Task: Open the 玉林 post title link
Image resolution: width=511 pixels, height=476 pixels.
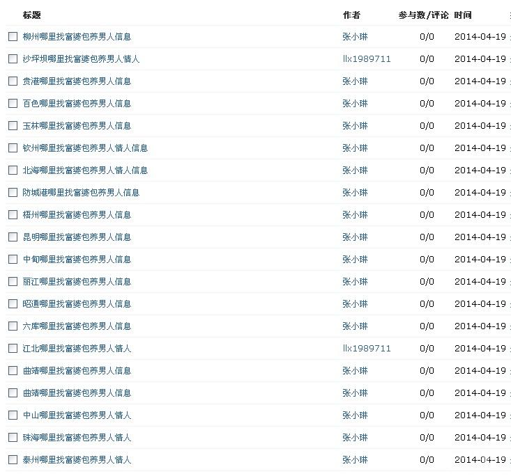Action: [77, 126]
